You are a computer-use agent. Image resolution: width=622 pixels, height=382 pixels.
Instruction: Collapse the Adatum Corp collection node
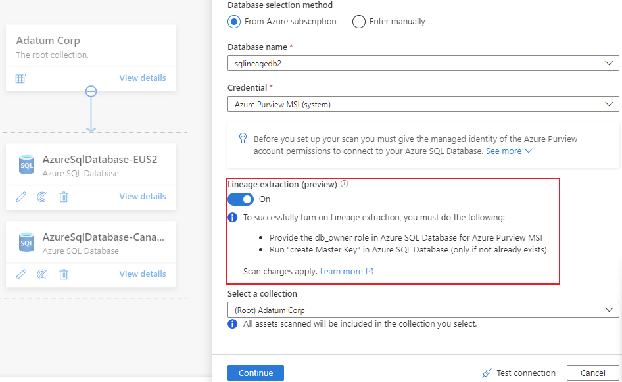coord(91,91)
